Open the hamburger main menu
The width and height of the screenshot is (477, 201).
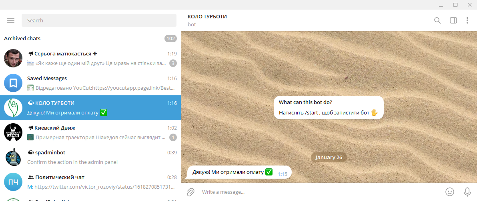pos(11,20)
